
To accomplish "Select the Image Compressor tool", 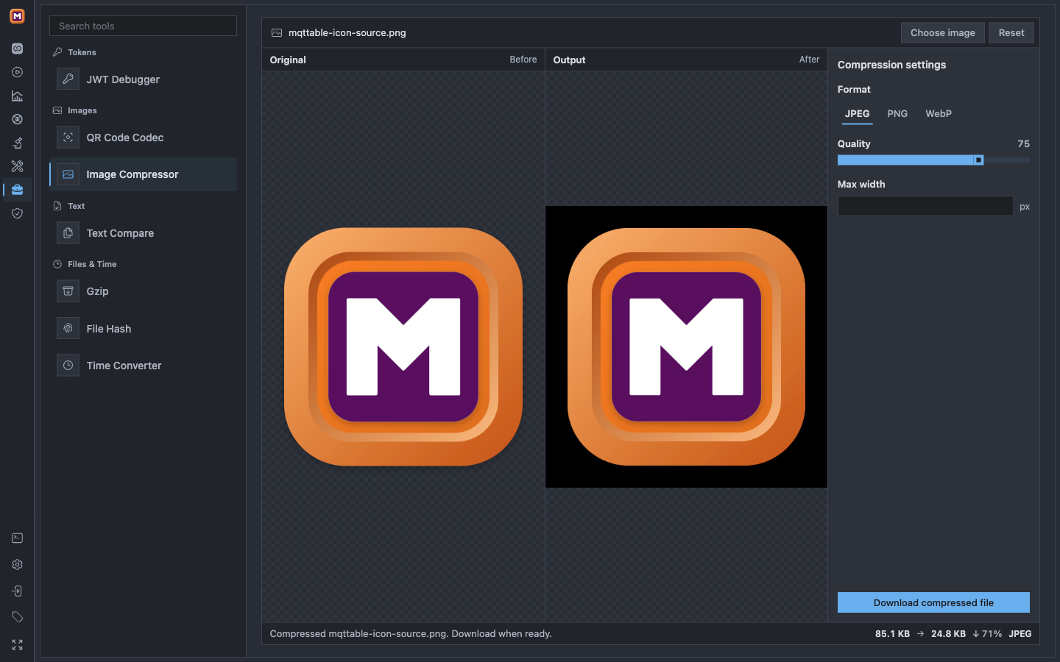I will [143, 174].
